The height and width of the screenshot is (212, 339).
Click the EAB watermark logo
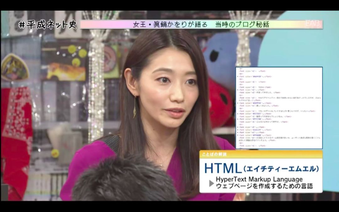pyautogui.click(x=312, y=24)
